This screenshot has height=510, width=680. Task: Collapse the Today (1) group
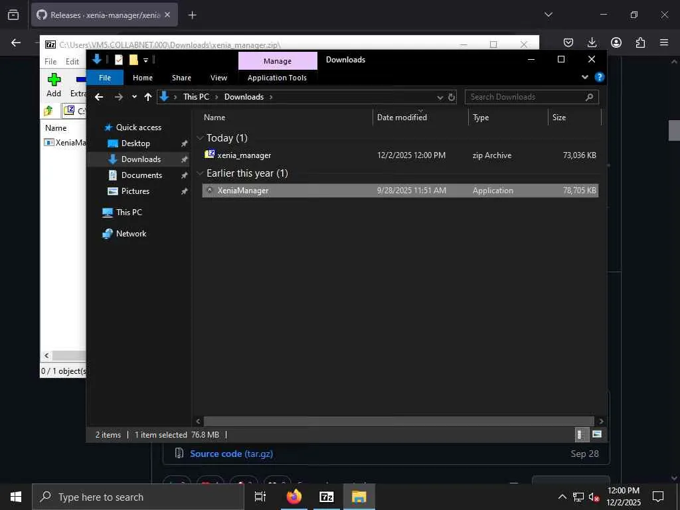(200, 138)
